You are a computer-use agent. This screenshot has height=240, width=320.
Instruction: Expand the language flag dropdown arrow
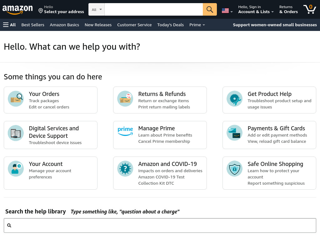point(232,12)
